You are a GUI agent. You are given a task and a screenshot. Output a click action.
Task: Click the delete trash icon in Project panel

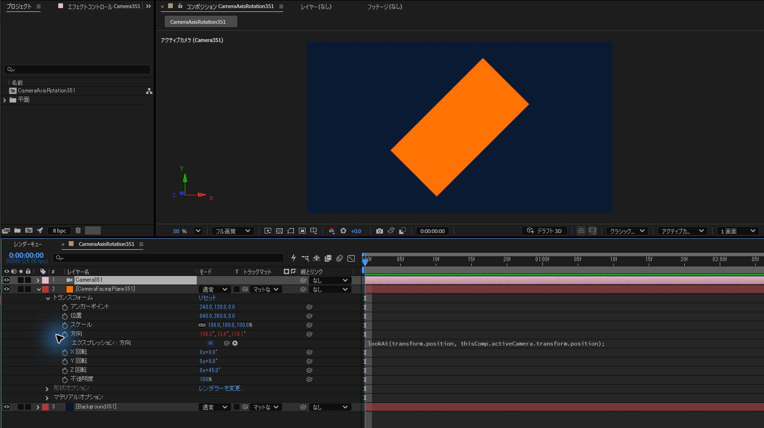[78, 231]
